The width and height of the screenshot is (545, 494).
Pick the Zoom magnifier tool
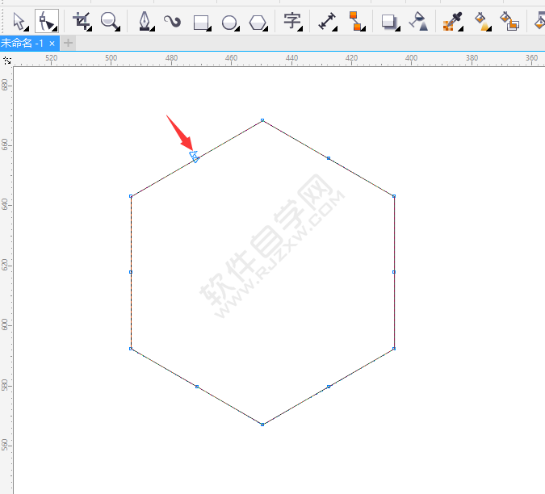click(110, 21)
